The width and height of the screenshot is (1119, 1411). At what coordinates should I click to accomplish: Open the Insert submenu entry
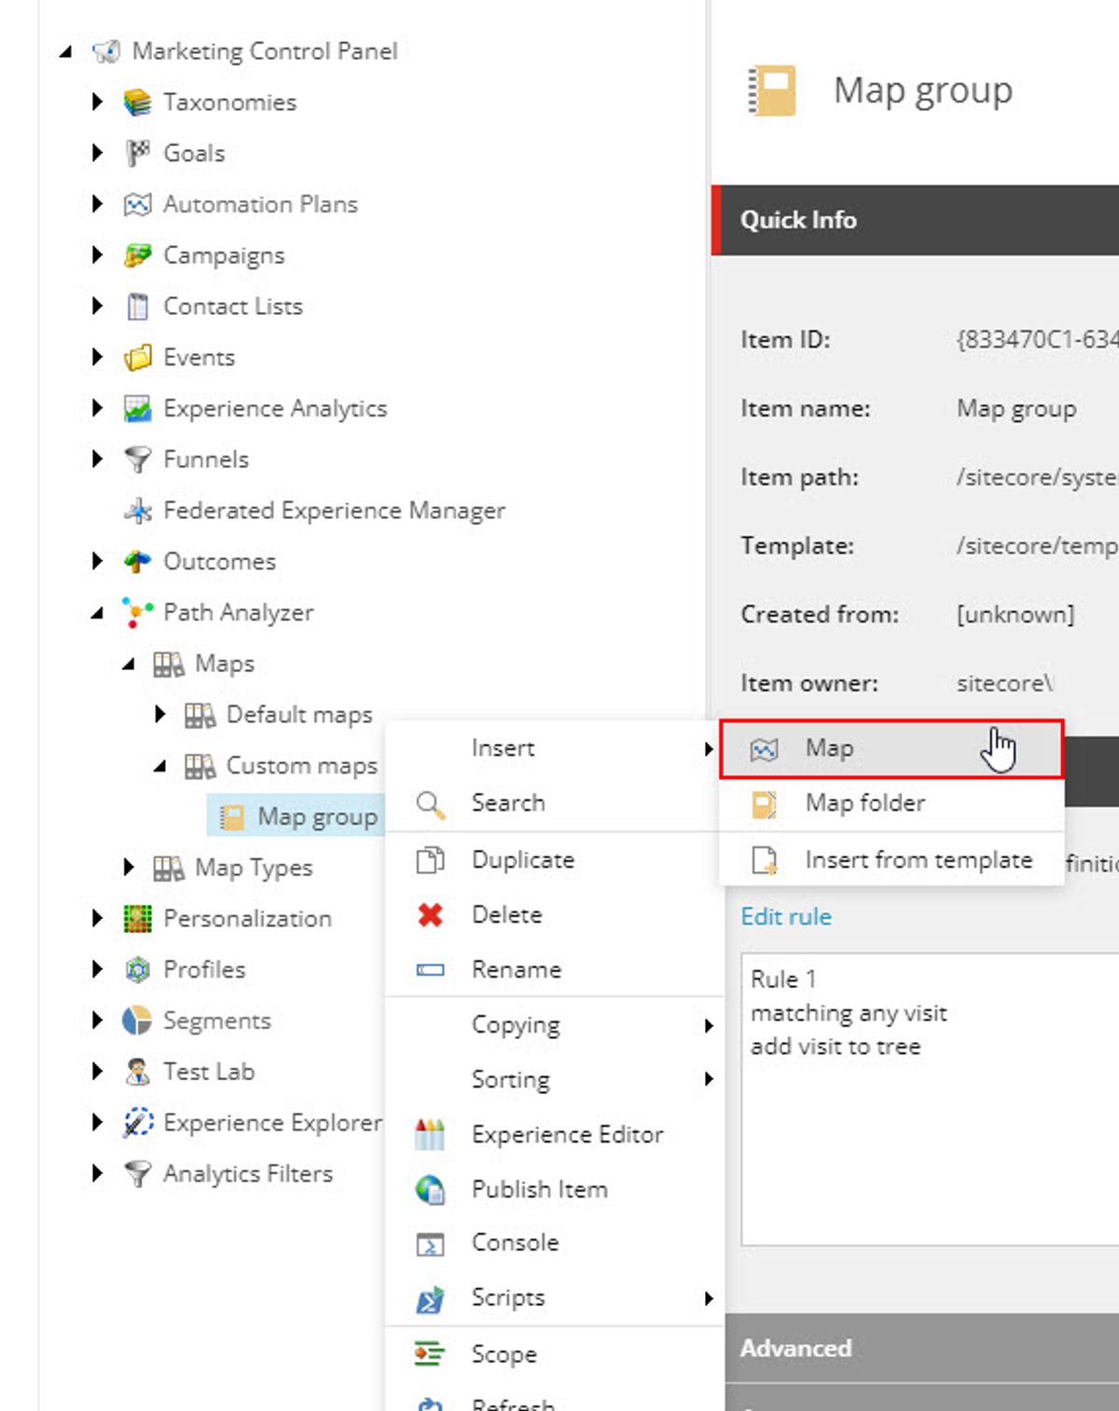point(554,748)
